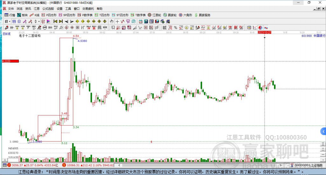
Task: Restore the inner document window
Action: pos(319,9)
